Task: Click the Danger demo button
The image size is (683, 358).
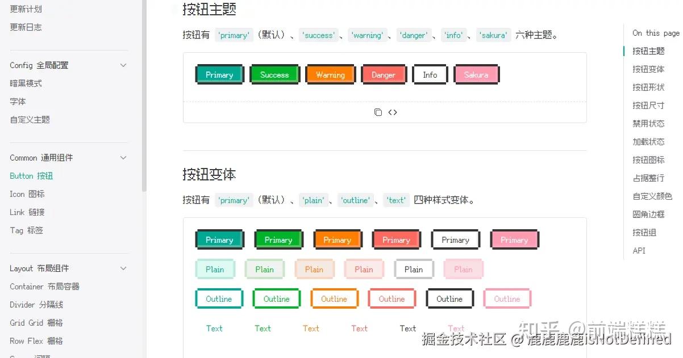Action: tap(384, 74)
